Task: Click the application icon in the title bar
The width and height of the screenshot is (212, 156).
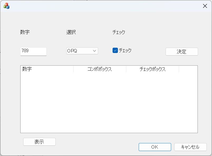Action: 6,6
